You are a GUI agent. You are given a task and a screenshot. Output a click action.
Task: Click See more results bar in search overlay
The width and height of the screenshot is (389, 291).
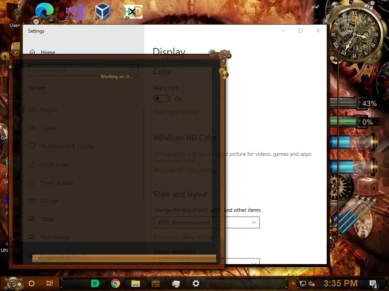[x=124, y=258]
